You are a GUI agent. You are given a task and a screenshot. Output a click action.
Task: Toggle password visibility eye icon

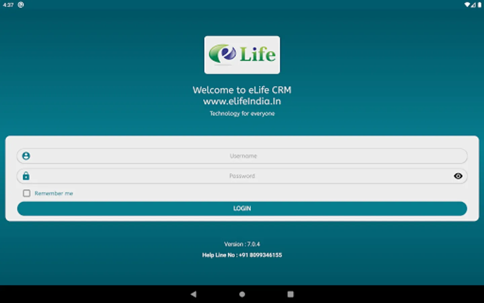[458, 176]
